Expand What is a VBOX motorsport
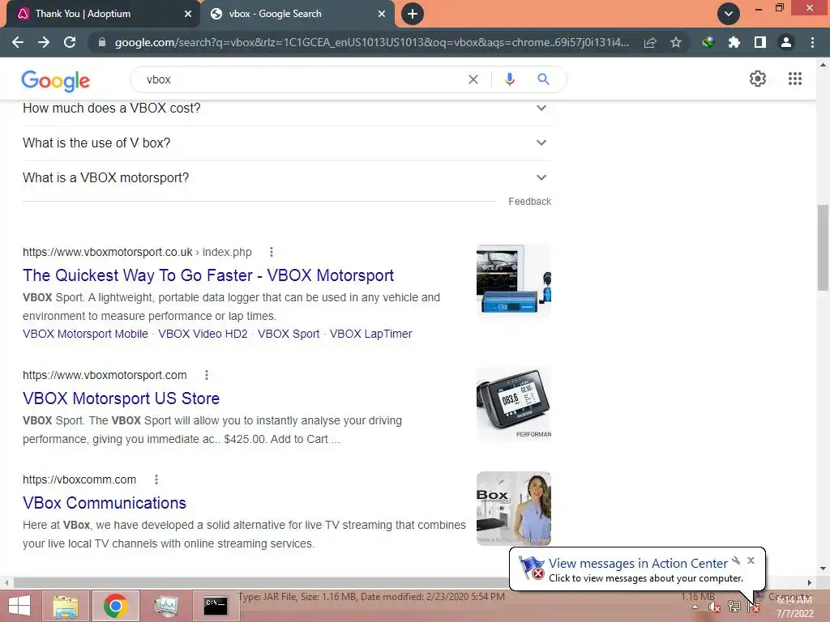Viewport: 830px width, 622px height. coord(287,177)
